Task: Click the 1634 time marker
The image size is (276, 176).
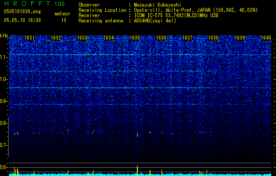Action: [108, 37]
